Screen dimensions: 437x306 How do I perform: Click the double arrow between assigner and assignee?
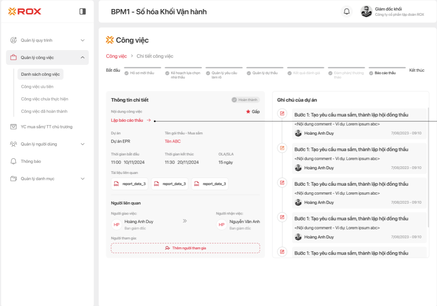tap(184, 221)
